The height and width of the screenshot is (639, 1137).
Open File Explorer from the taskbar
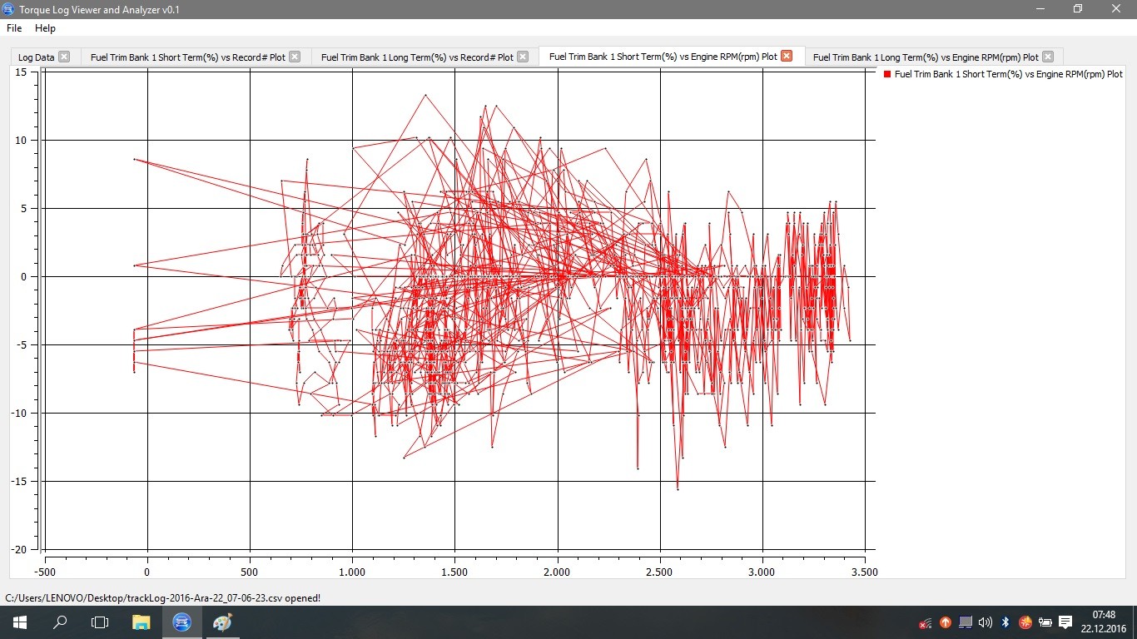(141, 622)
